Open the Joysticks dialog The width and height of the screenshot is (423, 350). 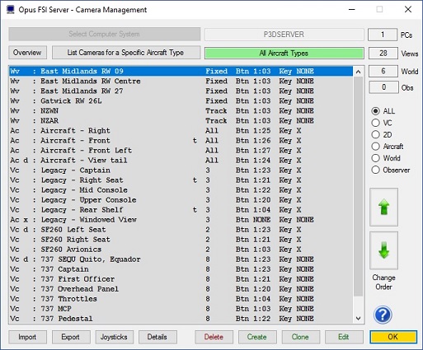(115, 337)
